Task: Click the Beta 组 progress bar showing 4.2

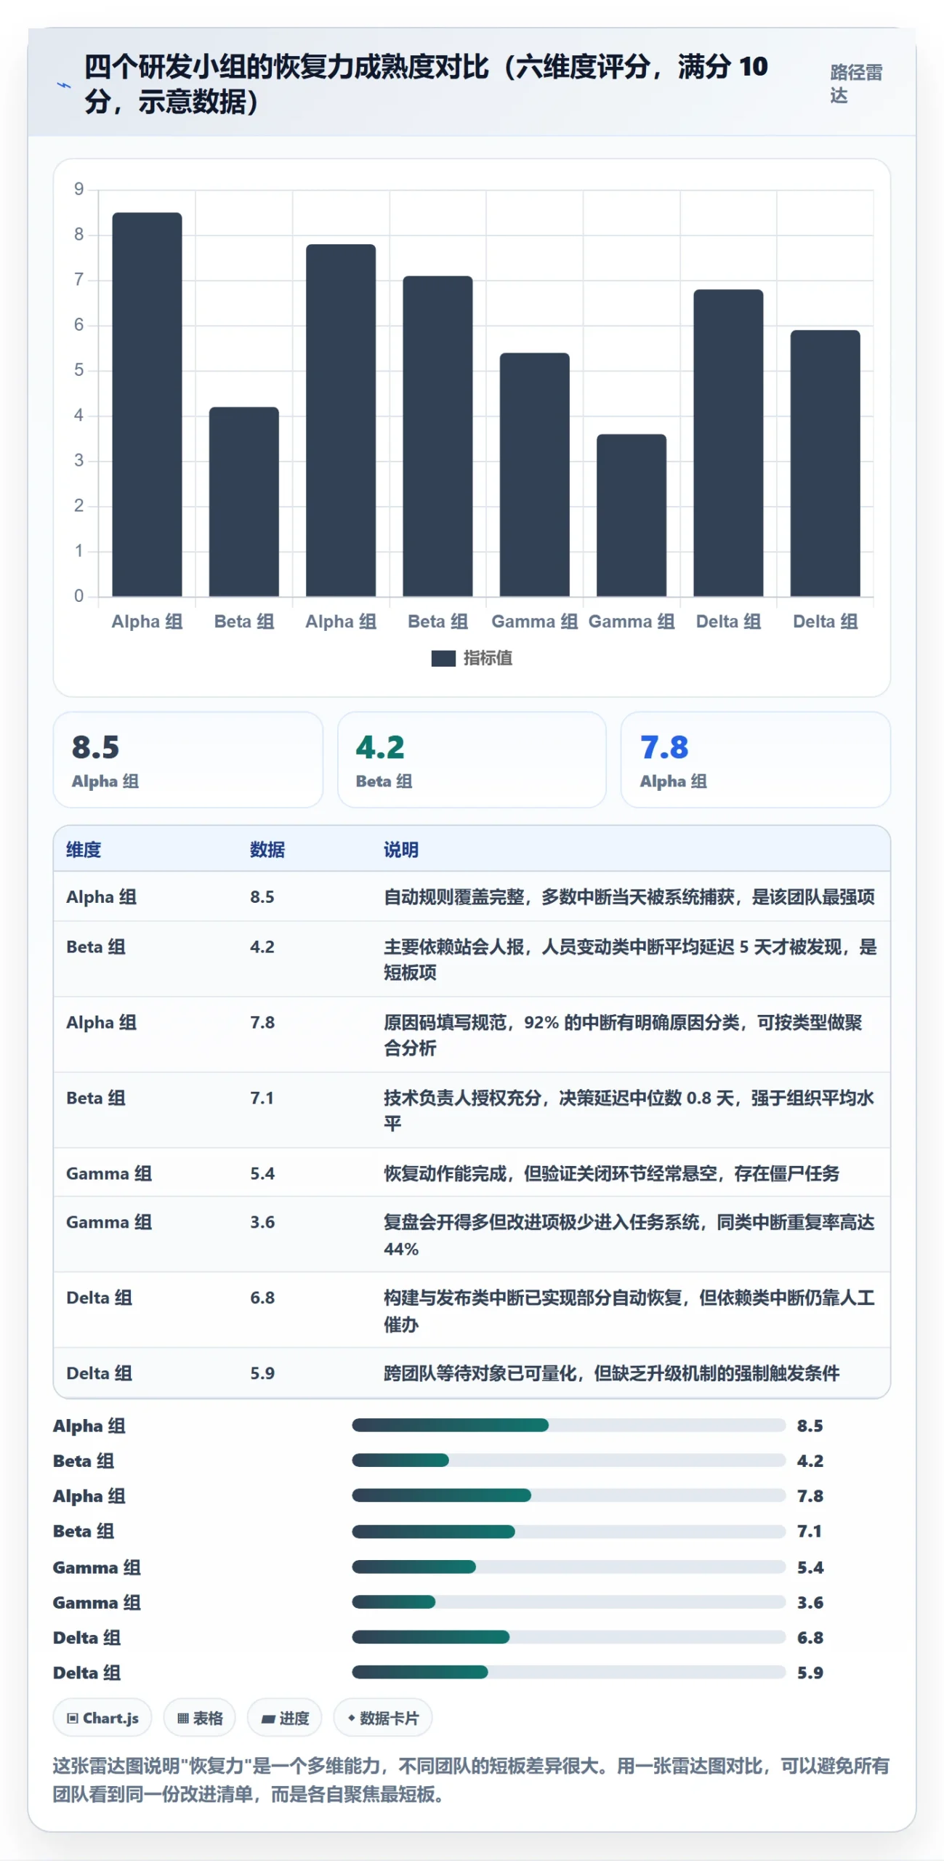Action: pos(569,1460)
